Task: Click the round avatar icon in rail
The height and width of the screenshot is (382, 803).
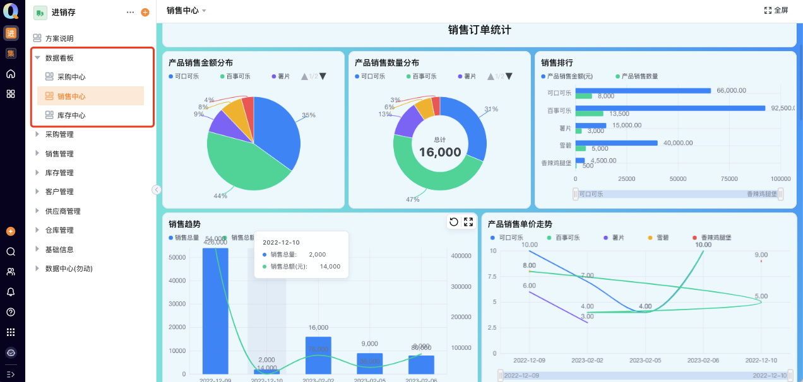Action: pyautogui.click(x=11, y=352)
